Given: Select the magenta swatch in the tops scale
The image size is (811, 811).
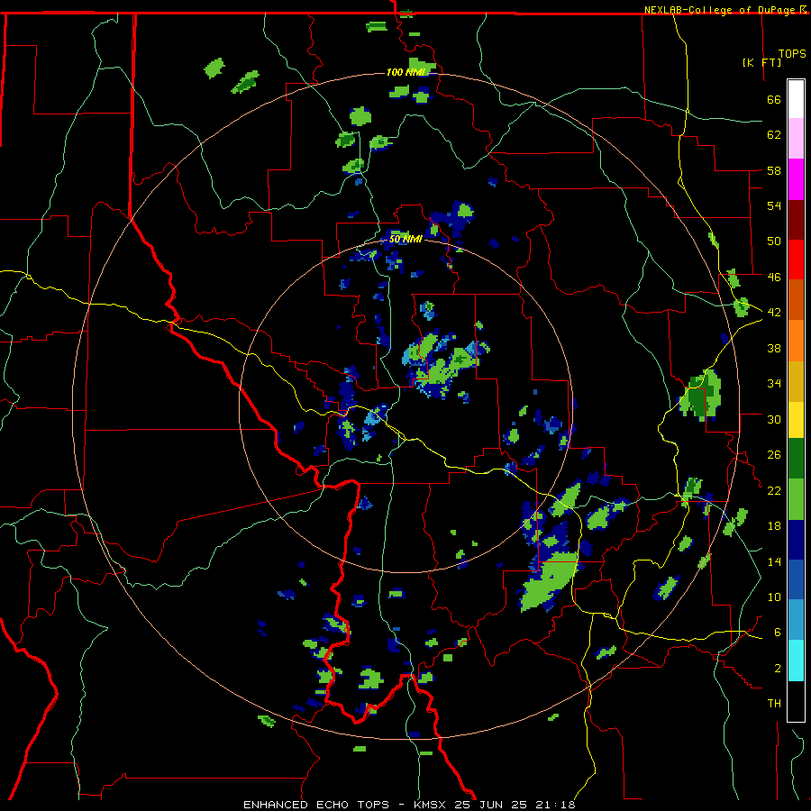Looking at the screenshot, I should tap(796, 179).
